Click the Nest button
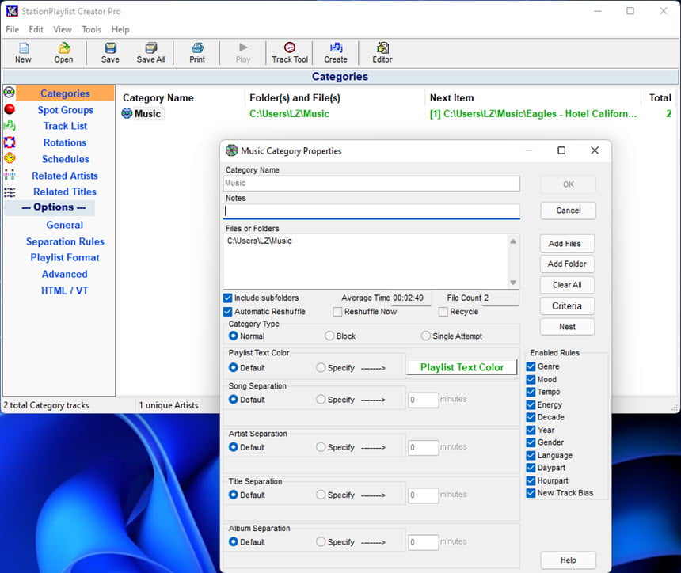 click(567, 326)
